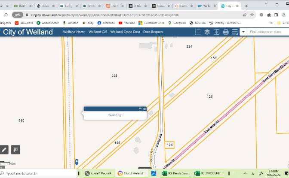Show hidden system tray icons

click(x=245, y=173)
